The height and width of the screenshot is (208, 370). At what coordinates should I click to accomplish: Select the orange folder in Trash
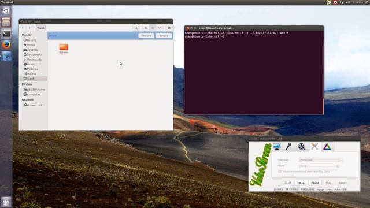click(x=64, y=49)
